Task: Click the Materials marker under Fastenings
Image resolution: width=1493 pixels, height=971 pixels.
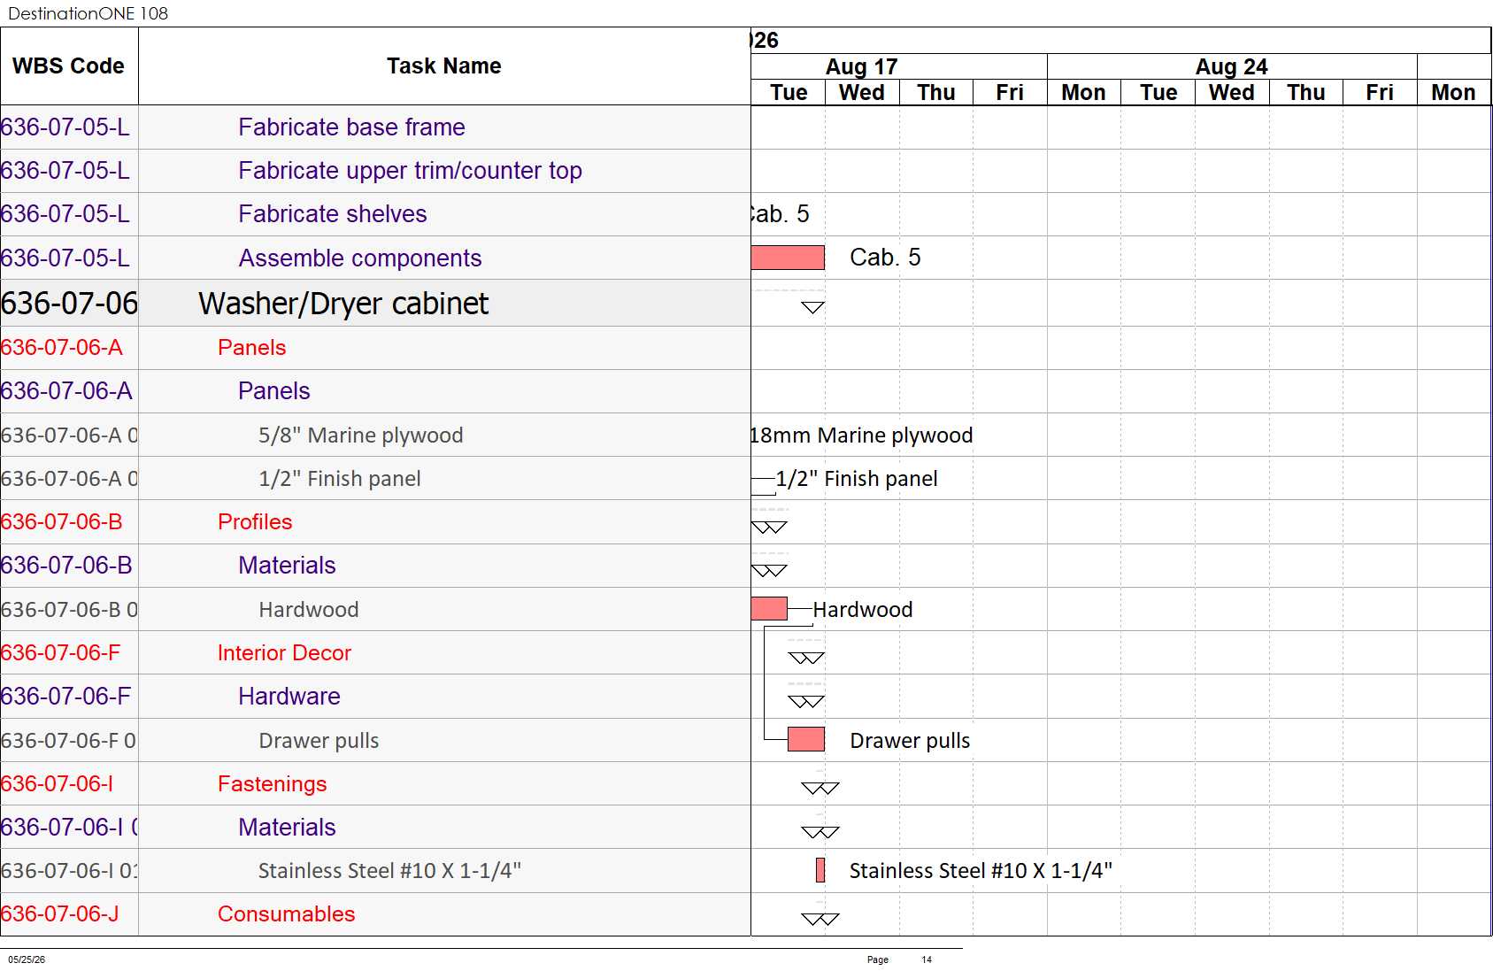Action: click(x=820, y=832)
